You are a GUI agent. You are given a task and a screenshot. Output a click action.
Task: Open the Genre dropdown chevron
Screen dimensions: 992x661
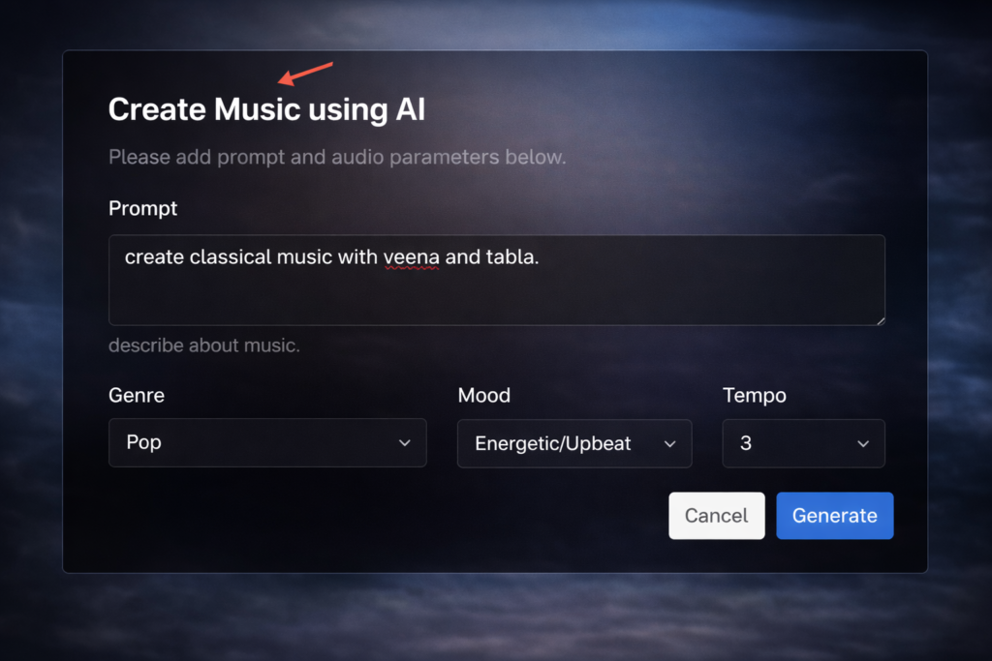pos(405,442)
